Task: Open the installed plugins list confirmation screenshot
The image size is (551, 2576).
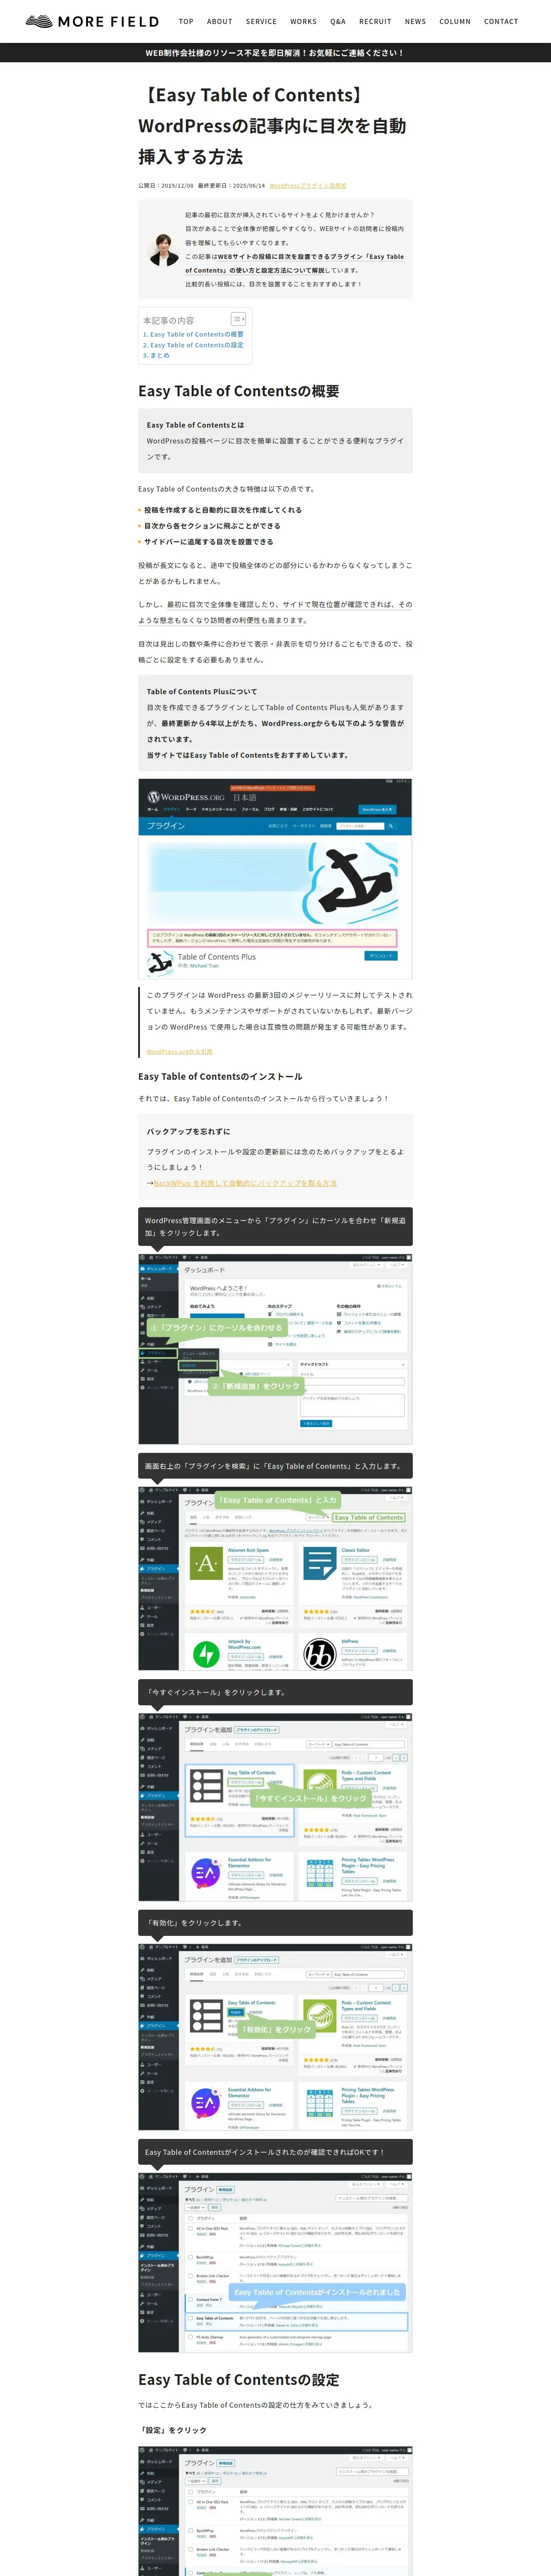Action: [275, 2262]
